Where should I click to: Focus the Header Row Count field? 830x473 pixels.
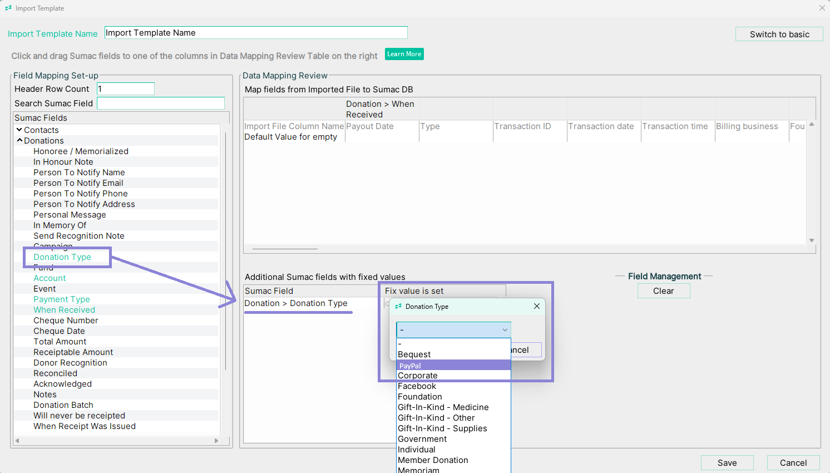coord(126,89)
